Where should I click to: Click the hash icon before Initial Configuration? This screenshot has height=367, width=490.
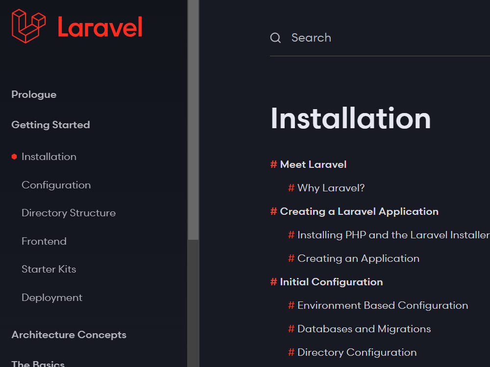[x=274, y=282]
